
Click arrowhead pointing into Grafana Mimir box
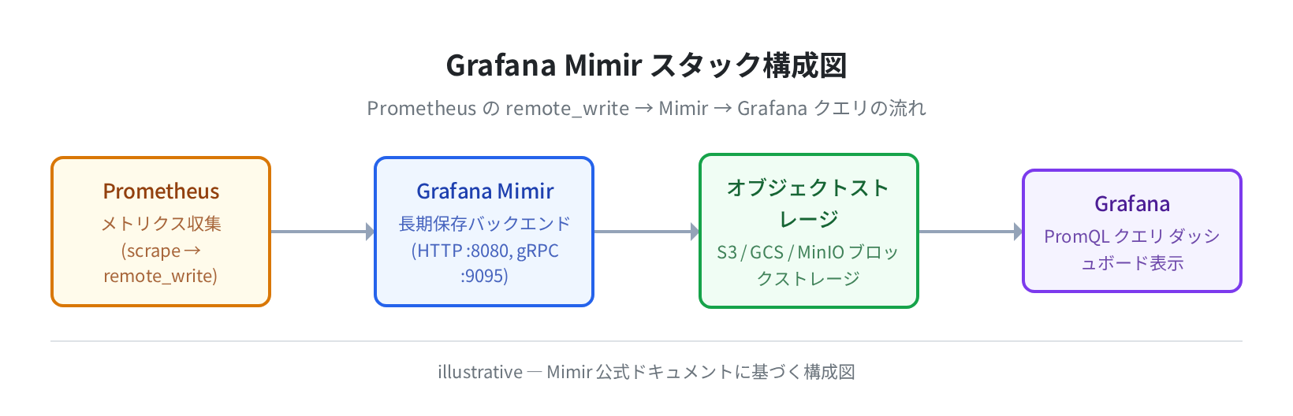[370, 232]
